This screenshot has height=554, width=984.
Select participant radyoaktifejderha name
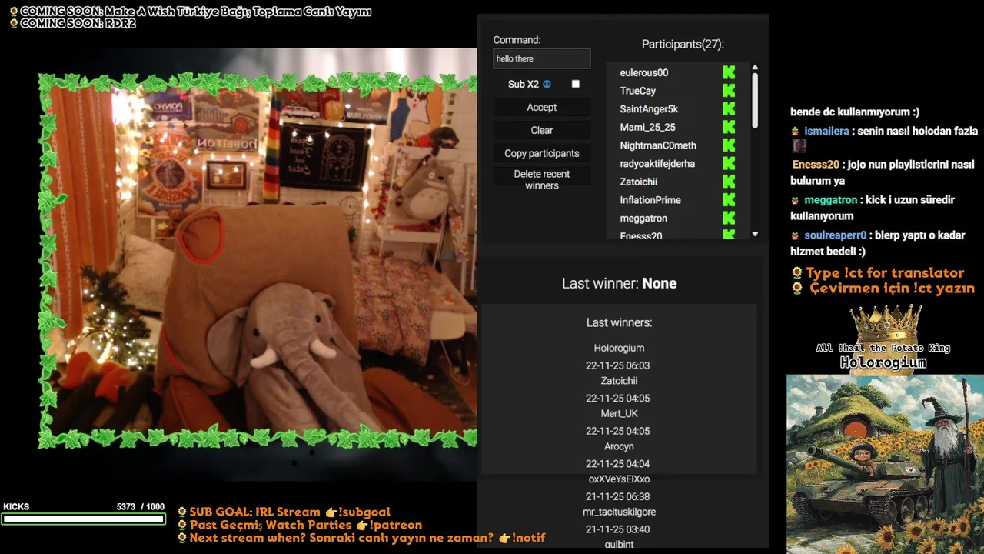(x=657, y=164)
